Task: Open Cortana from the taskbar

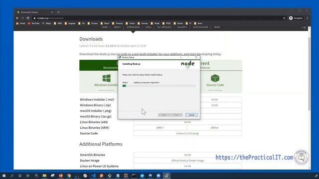Action: [x=20, y=176]
